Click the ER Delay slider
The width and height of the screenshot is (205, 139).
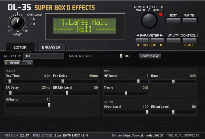(x=28, y=93)
